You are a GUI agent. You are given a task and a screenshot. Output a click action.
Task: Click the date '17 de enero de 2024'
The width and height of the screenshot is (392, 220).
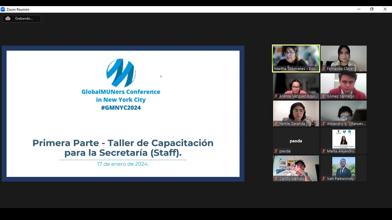click(123, 164)
